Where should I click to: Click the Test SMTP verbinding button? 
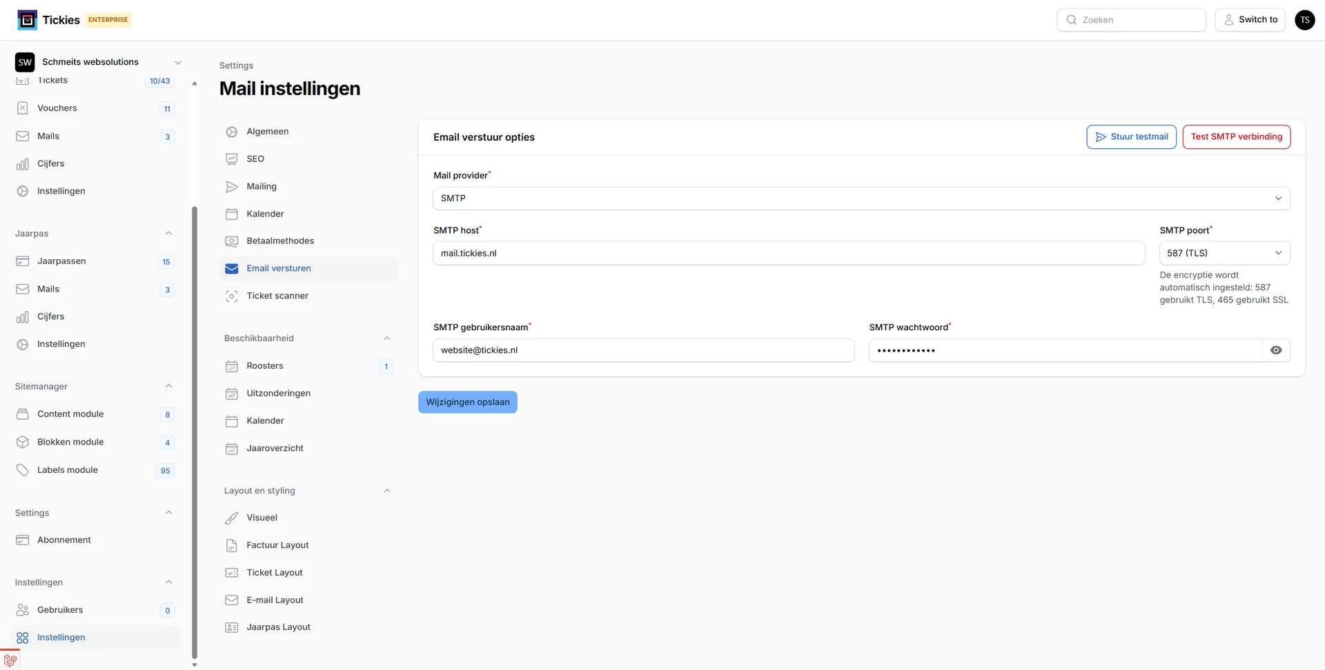point(1236,136)
